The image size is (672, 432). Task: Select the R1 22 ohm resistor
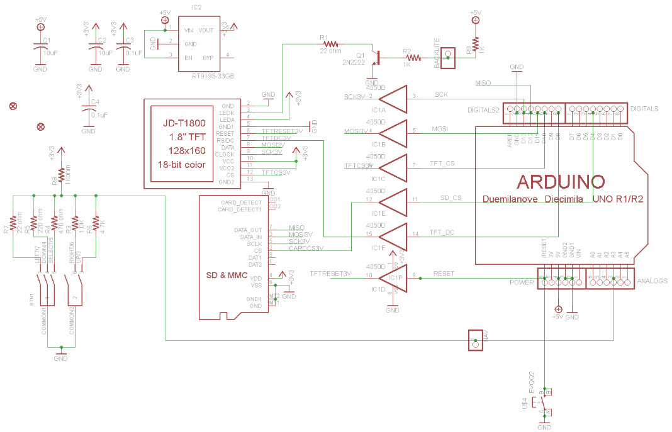click(x=330, y=43)
